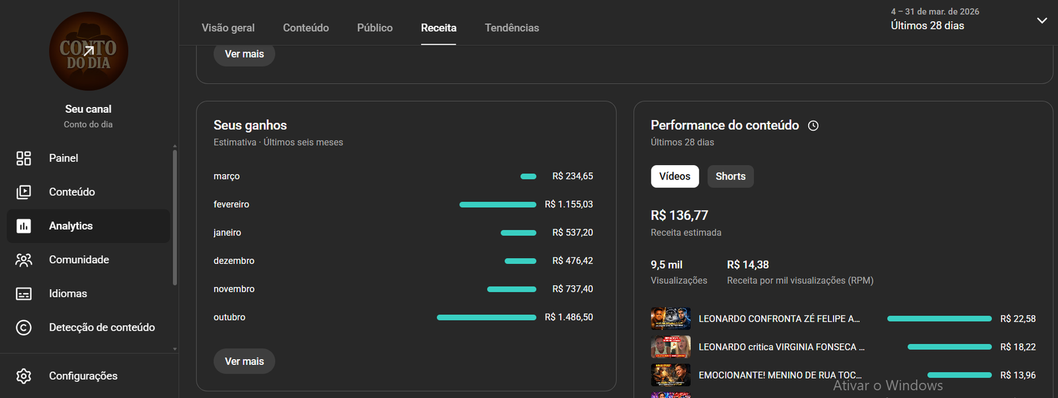
Task: Open the Detecção de conteúdo menu item
Action: pos(89,327)
